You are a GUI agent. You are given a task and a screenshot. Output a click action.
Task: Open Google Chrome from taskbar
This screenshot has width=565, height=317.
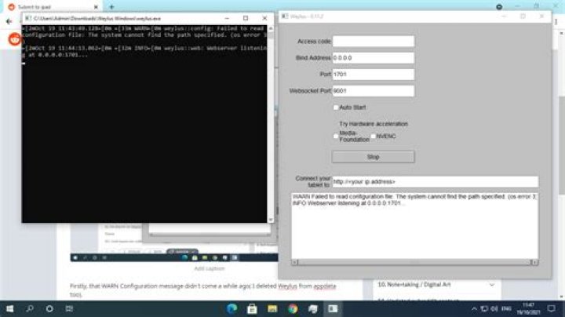point(293,308)
